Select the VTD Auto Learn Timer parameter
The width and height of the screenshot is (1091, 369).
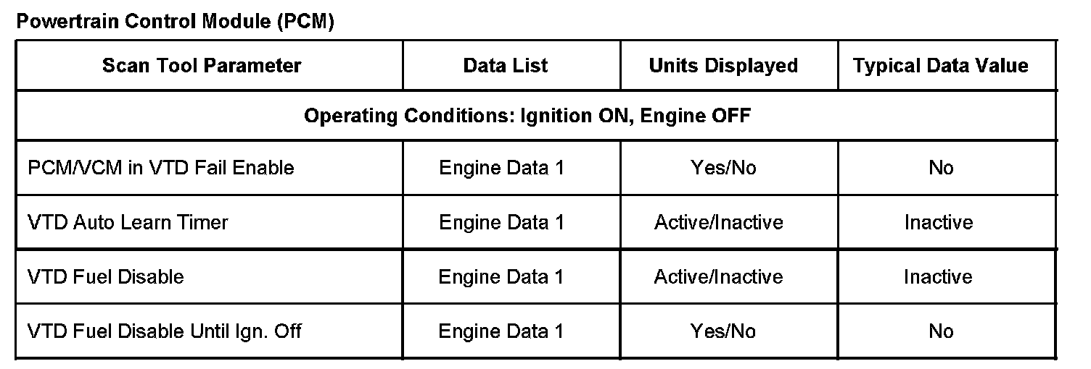128,222
